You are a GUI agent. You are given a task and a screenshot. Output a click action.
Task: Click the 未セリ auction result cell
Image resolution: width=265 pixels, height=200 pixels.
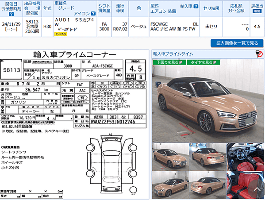pos(211,27)
